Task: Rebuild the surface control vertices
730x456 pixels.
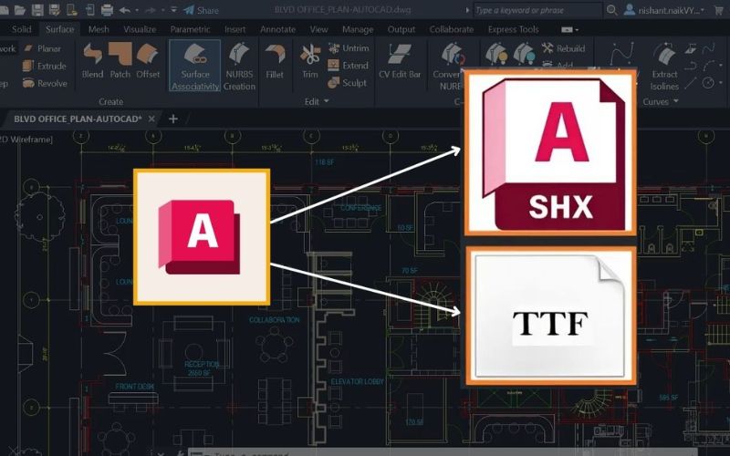Action: tap(563, 48)
